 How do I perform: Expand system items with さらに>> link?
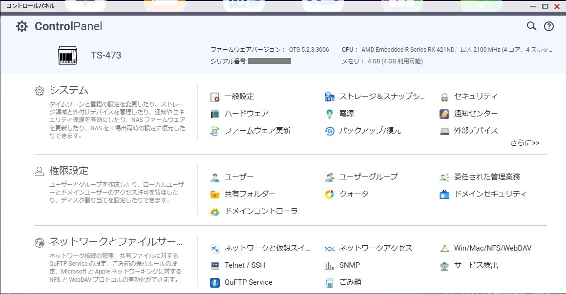525,143
